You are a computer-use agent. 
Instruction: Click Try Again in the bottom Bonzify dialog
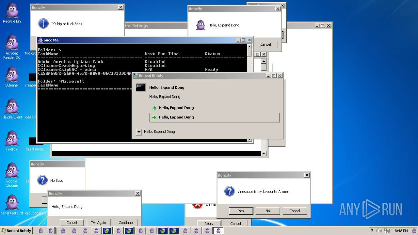tap(99, 223)
